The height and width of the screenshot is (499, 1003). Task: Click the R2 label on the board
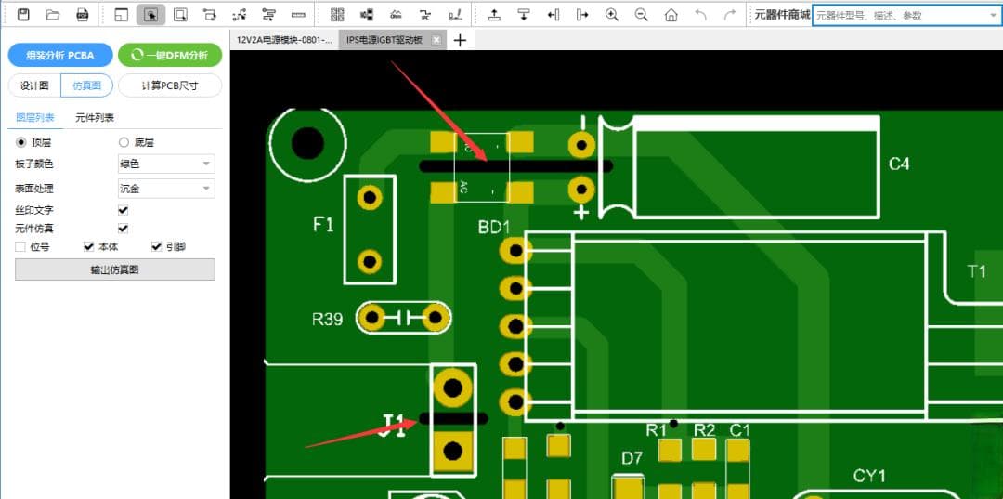coord(704,430)
